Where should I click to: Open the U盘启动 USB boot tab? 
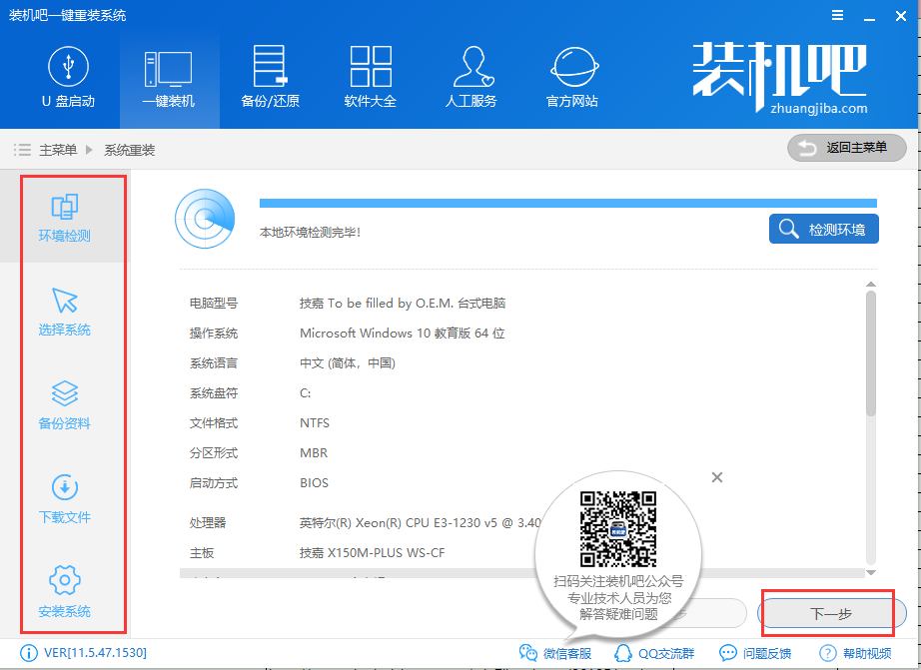[x=68, y=77]
